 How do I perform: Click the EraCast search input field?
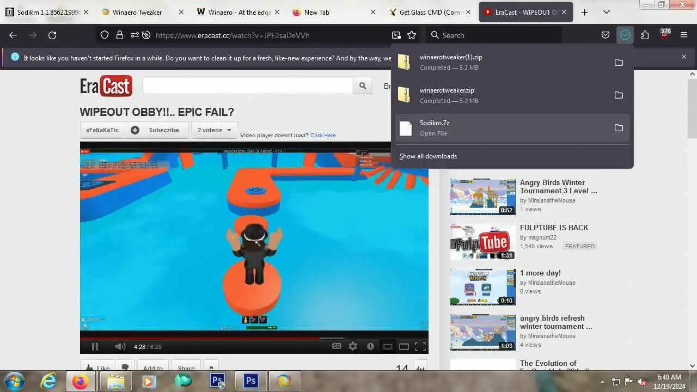248,85
